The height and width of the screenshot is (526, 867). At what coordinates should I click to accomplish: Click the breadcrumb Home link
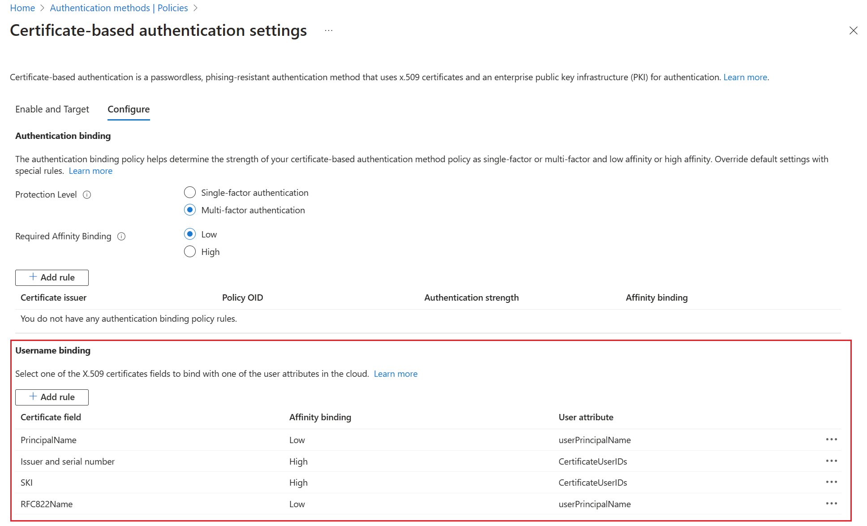point(21,8)
